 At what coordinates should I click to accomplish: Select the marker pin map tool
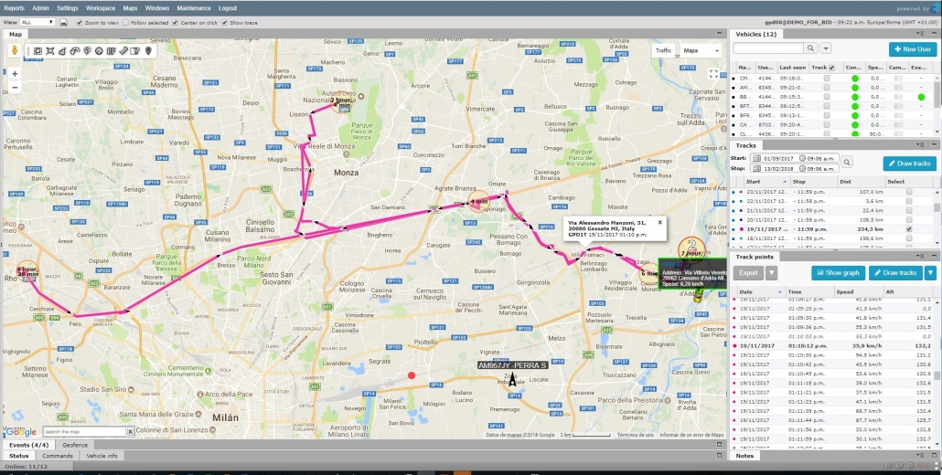(x=148, y=51)
